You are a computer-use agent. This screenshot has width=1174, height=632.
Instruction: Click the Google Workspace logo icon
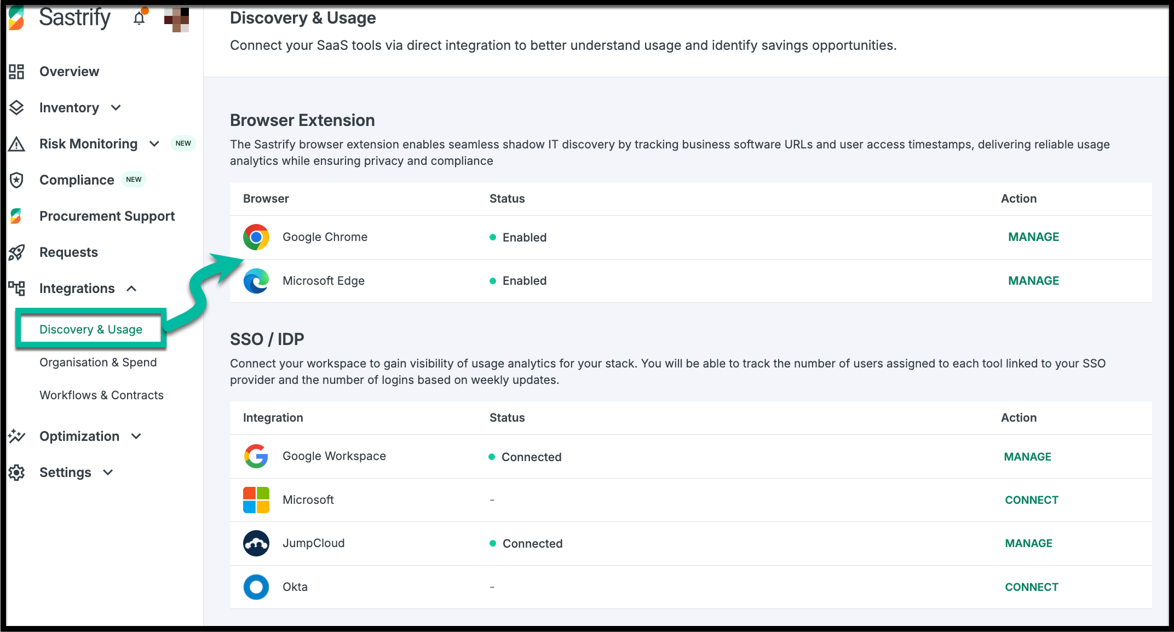(256, 456)
